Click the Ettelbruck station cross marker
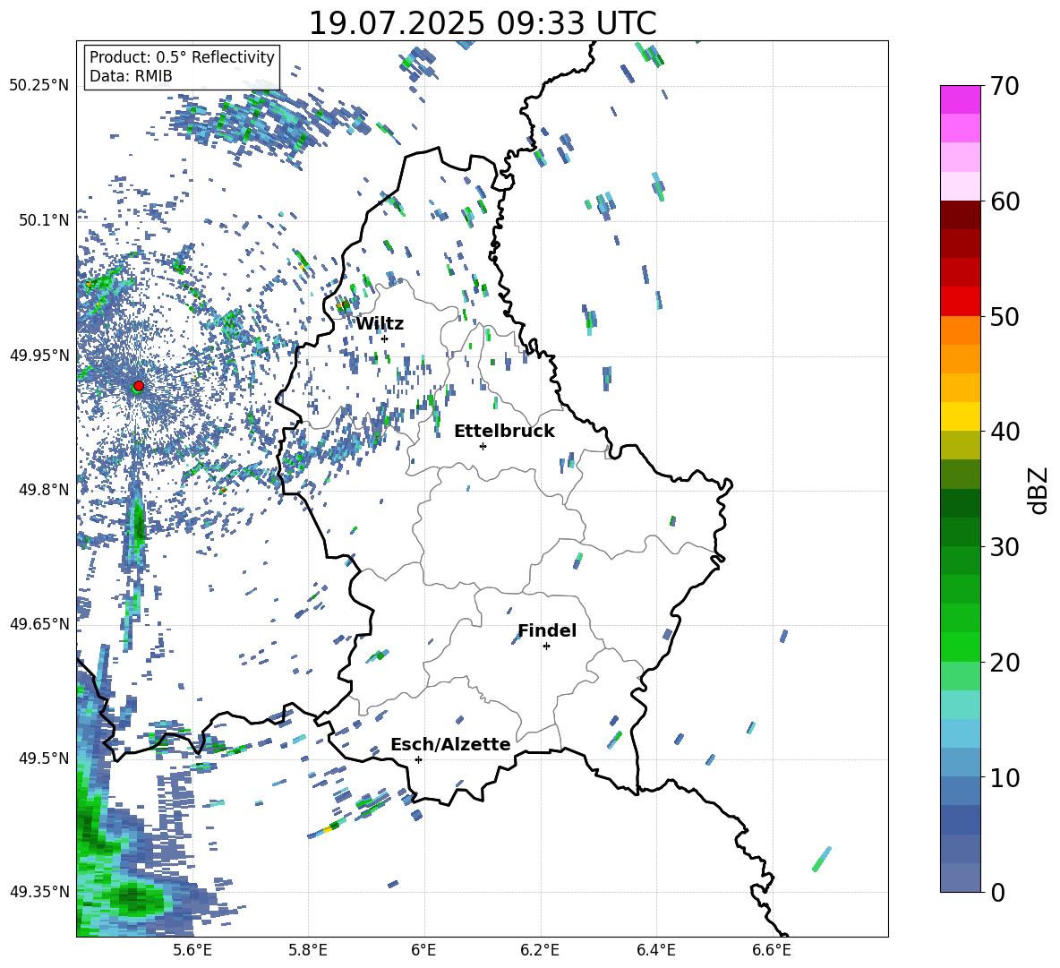 [x=483, y=446]
